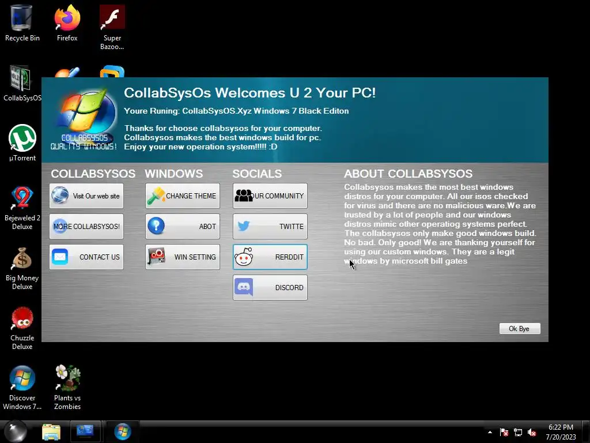
Task: Launch µTorrent from the desktop
Action: pos(22,143)
